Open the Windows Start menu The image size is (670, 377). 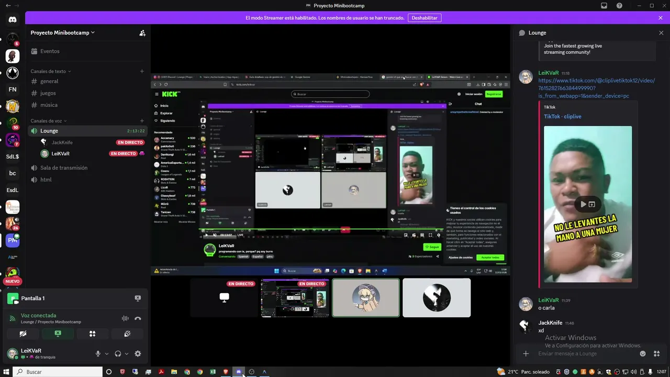[6, 372]
